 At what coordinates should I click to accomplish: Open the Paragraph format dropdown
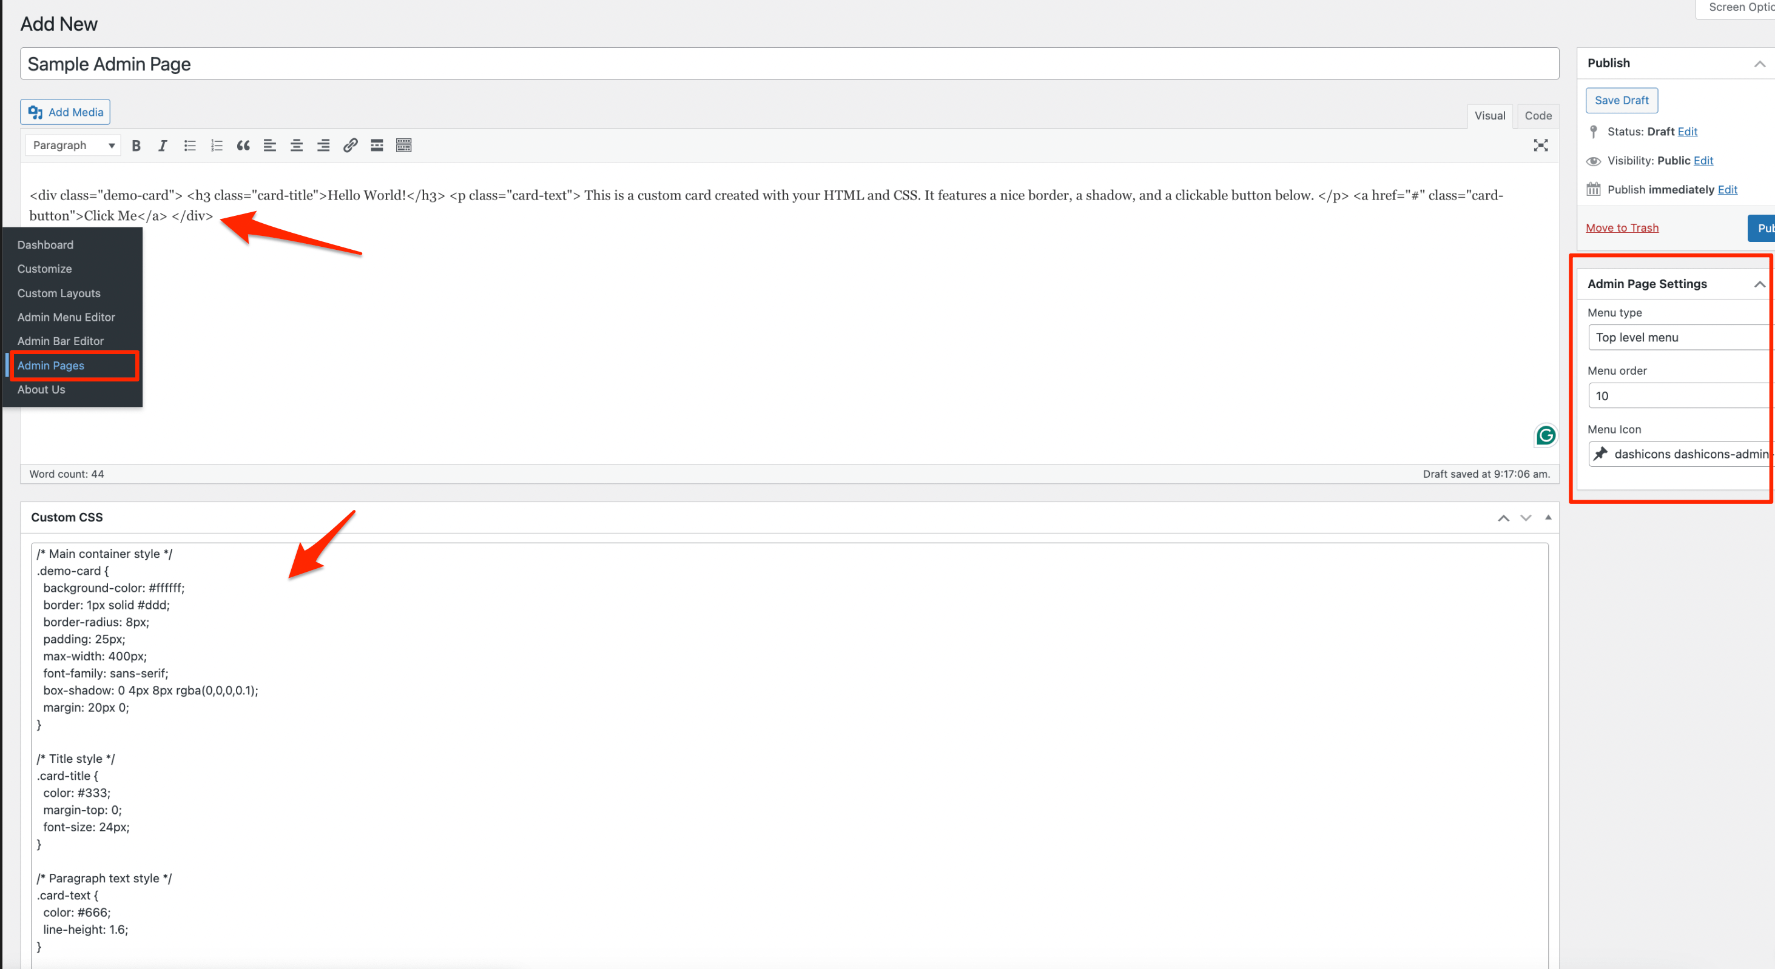click(73, 146)
